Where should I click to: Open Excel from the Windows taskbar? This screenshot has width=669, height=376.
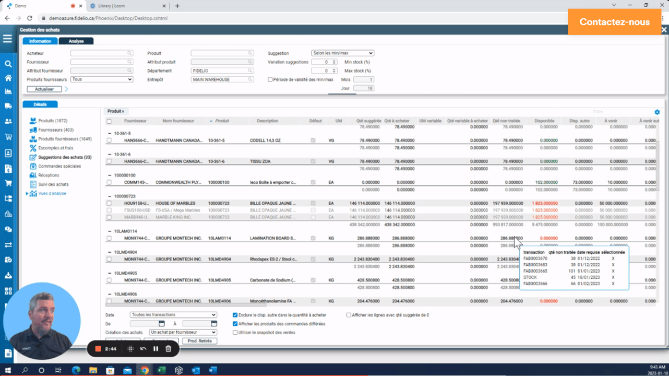162,370
